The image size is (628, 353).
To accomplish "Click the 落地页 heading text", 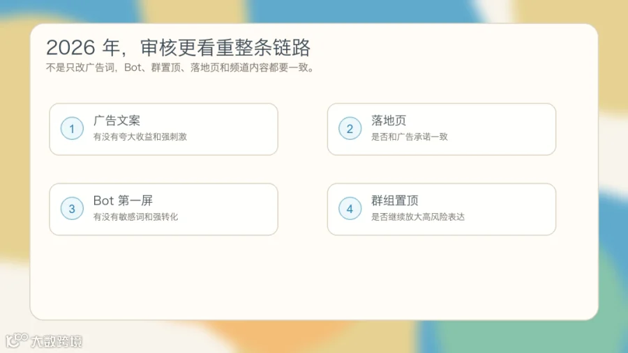I will pos(389,120).
